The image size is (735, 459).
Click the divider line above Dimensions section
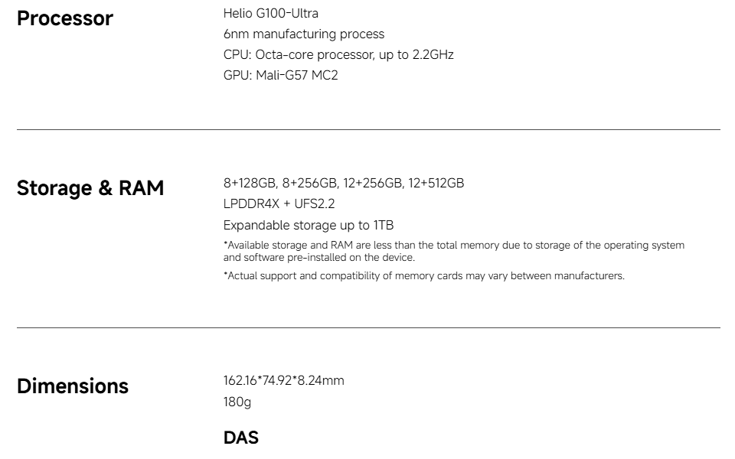[x=368, y=327]
